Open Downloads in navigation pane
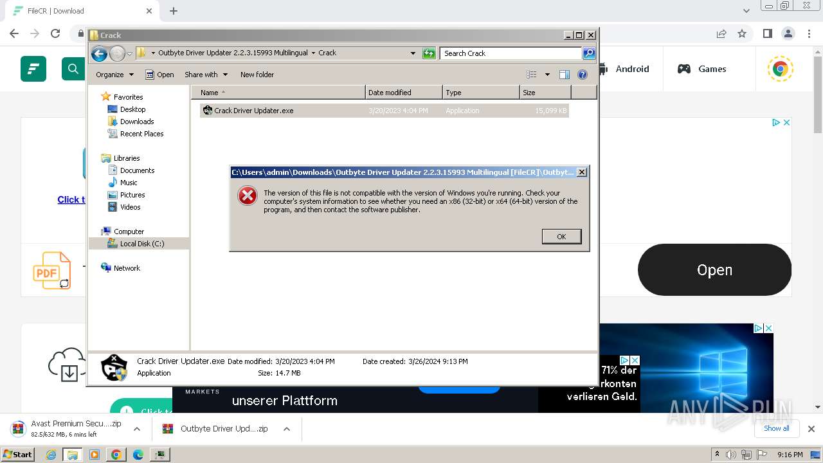The width and height of the screenshot is (823, 463). [137, 122]
